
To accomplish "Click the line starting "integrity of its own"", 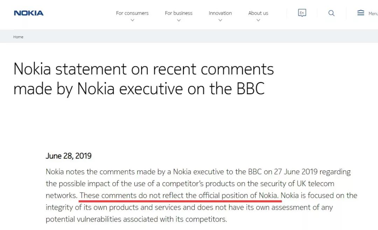I will pyautogui.click(x=189, y=207).
